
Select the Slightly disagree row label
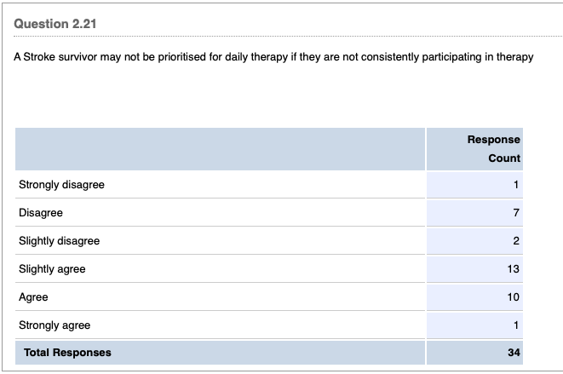pyautogui.click(x=60, y=241)
